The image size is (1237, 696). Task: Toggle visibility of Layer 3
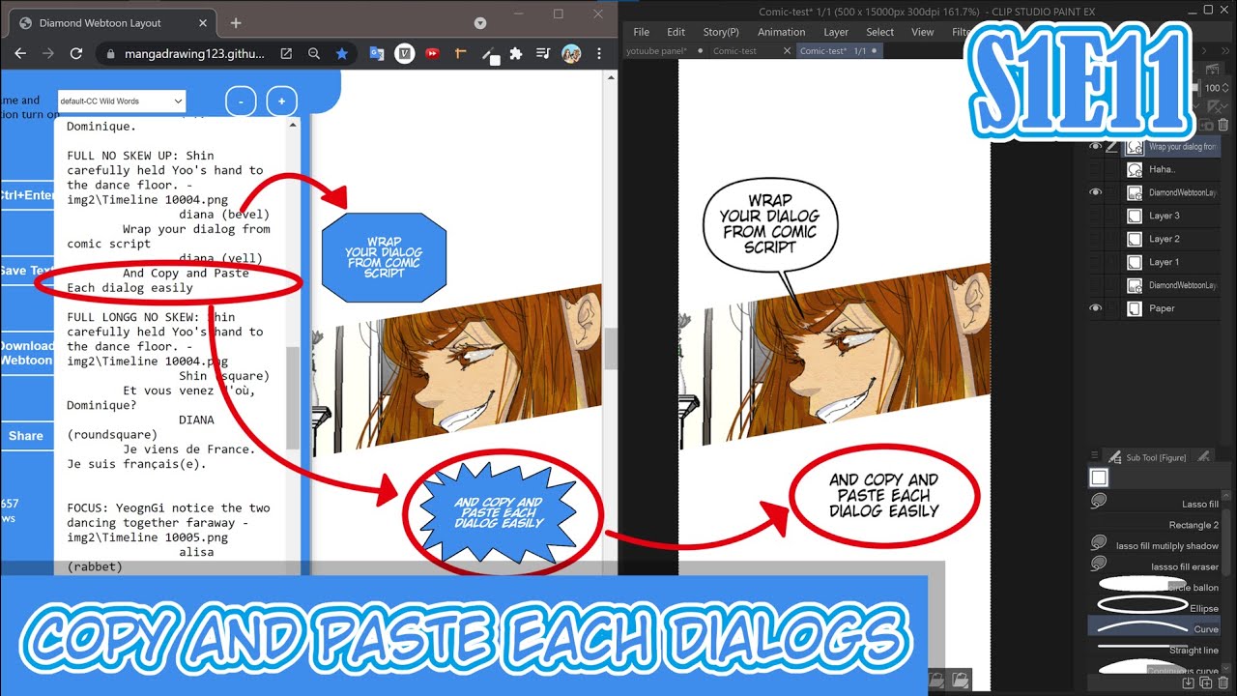click(1095, 216)
